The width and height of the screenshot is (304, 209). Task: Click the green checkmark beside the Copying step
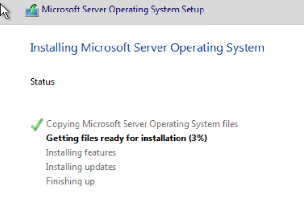(x=36, y=125)
